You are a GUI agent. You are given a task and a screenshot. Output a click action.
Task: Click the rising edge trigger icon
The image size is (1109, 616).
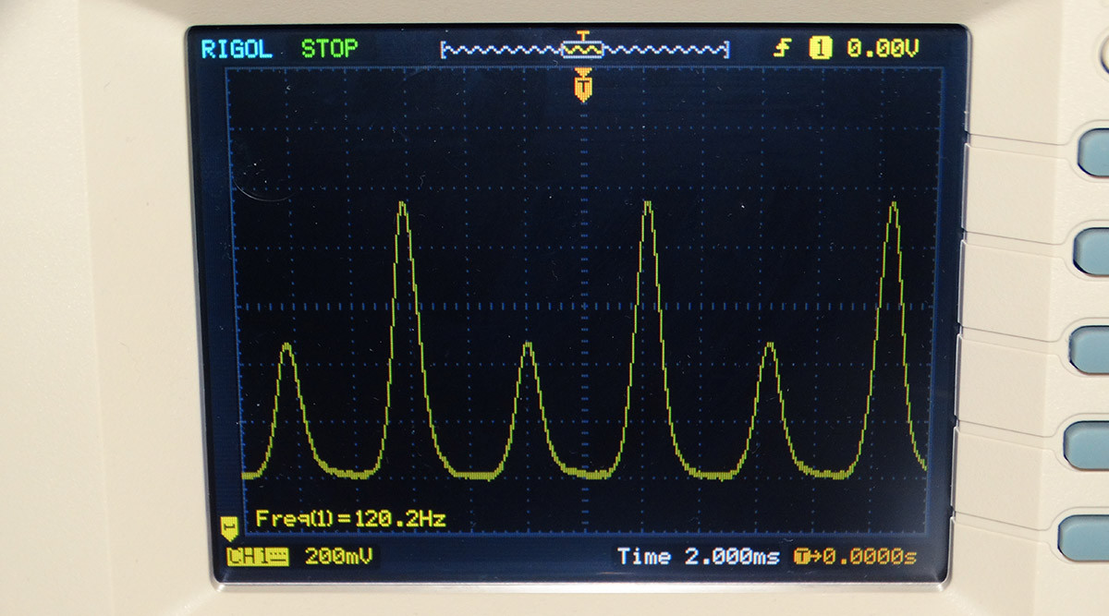pos(785,49)
